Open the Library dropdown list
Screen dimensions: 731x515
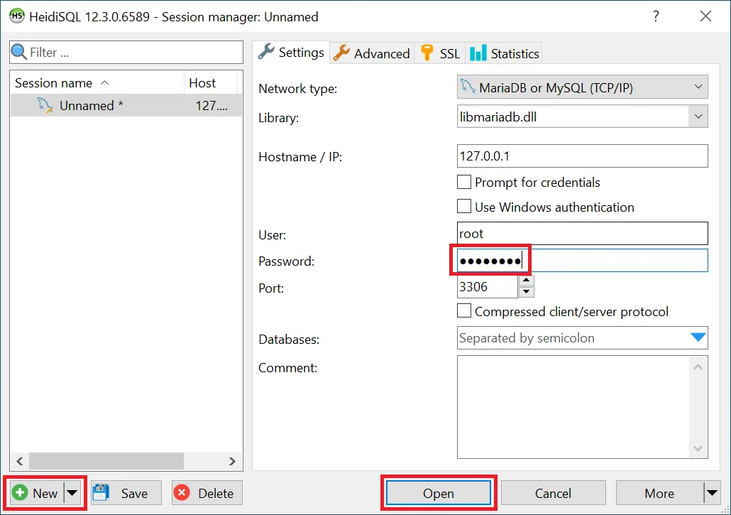coord(698,116)
